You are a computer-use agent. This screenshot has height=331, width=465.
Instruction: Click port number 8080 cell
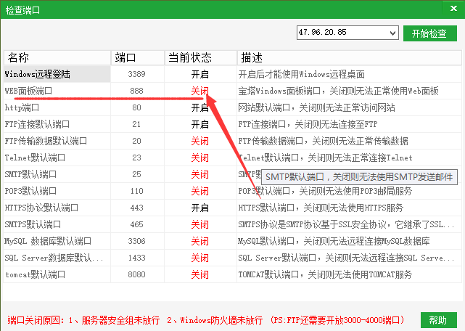tap(138, 274)
